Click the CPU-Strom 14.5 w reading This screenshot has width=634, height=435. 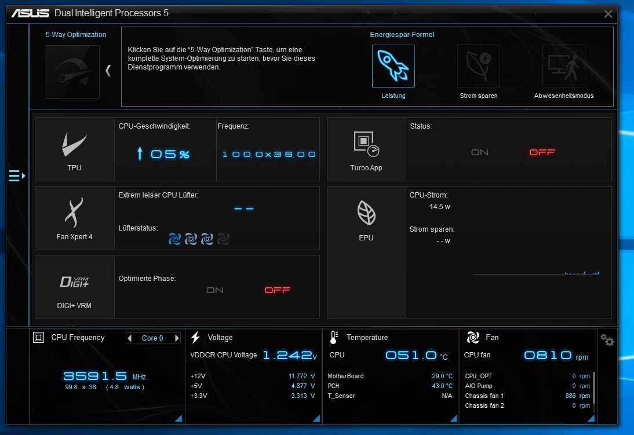point(439,207)
